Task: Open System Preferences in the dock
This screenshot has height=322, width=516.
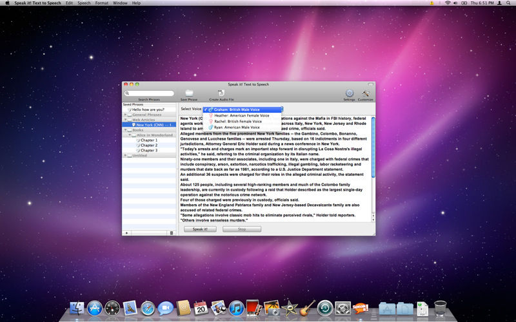Action: 343,308
